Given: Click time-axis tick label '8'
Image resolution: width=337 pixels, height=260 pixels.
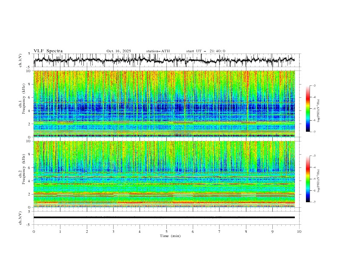Looking at the screenshot, I should click(x=246, y=232).
